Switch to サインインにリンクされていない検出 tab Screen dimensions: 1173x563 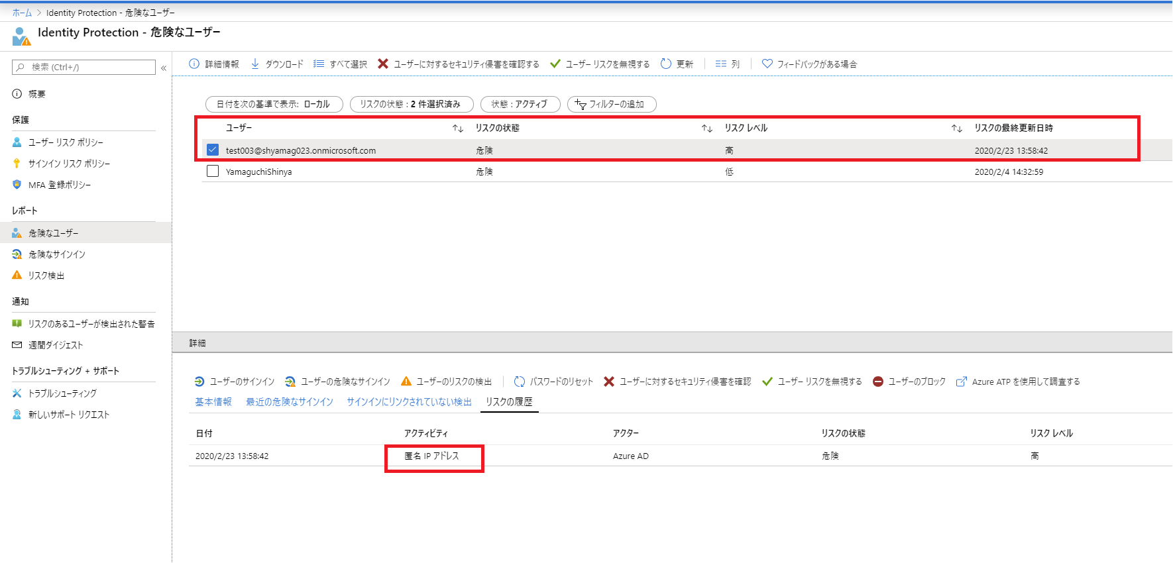point(409,402)
